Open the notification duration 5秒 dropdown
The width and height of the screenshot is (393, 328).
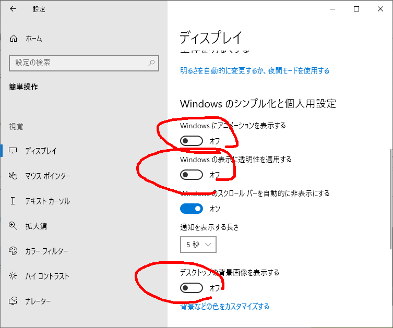coord(198,244)
